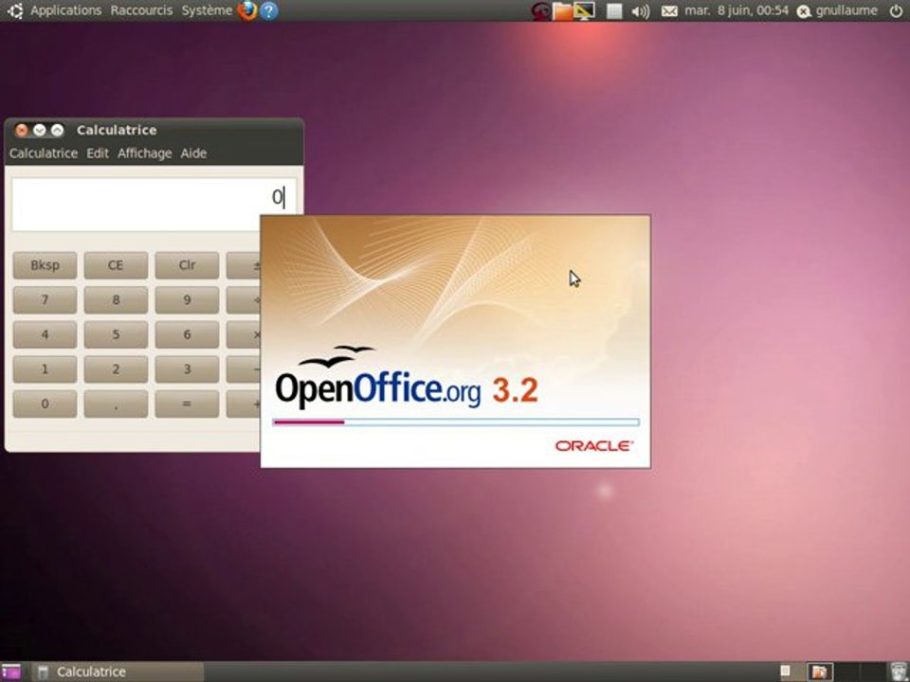The height and width of the screenshot is (682, 910).
Task: Open the Système menu
Action: (x=207, y=10)
